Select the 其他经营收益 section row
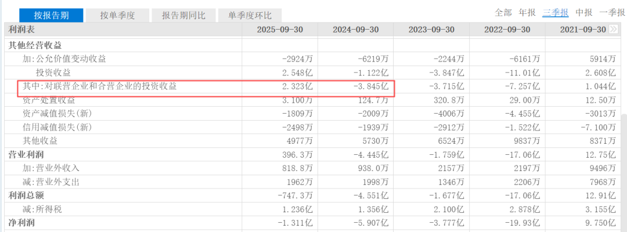Viewport: 627px width, 232px height. pyautogui.click(x=34, y=45)
